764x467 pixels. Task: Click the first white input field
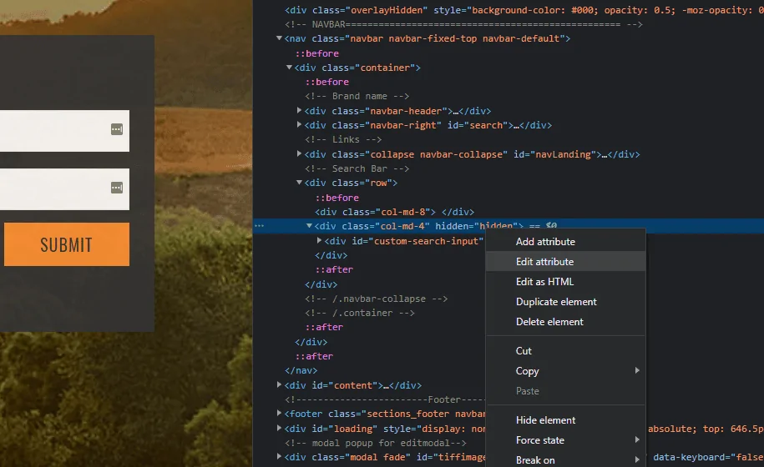pyautogui.click(x=64, y=131)
